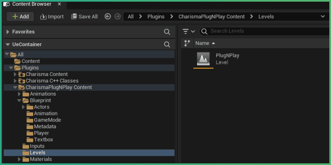This screenshot has width=331, height=165.
Task: Click the Import button
Action: [52, 16]
